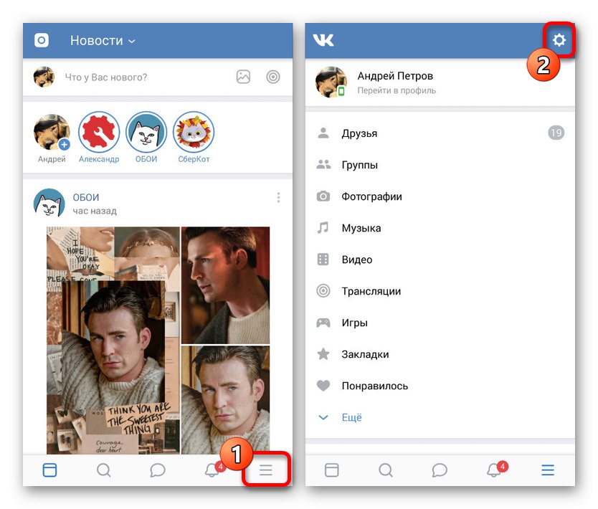Viewport: 598px width, 509px height.
Task: Open ОБОИ group post avatar
Action: (49, 203)
